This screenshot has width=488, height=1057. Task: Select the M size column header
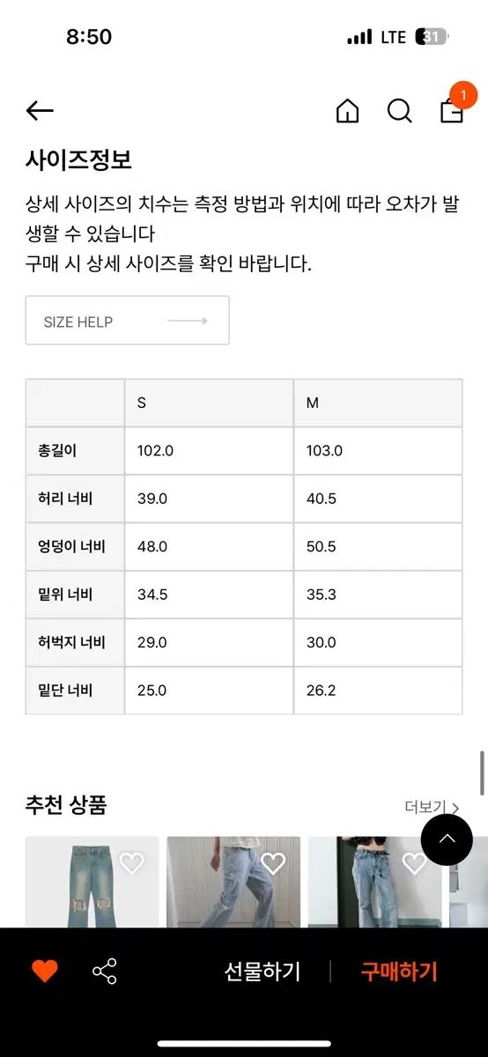pos(378,403)
